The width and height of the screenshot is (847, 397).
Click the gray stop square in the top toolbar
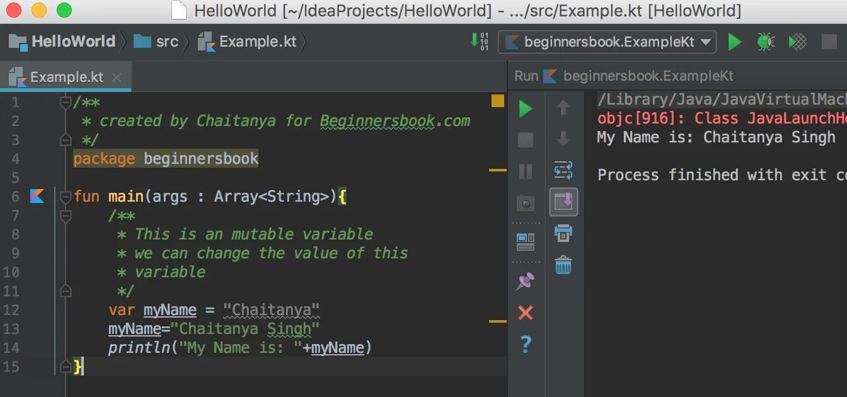(829, 42)
